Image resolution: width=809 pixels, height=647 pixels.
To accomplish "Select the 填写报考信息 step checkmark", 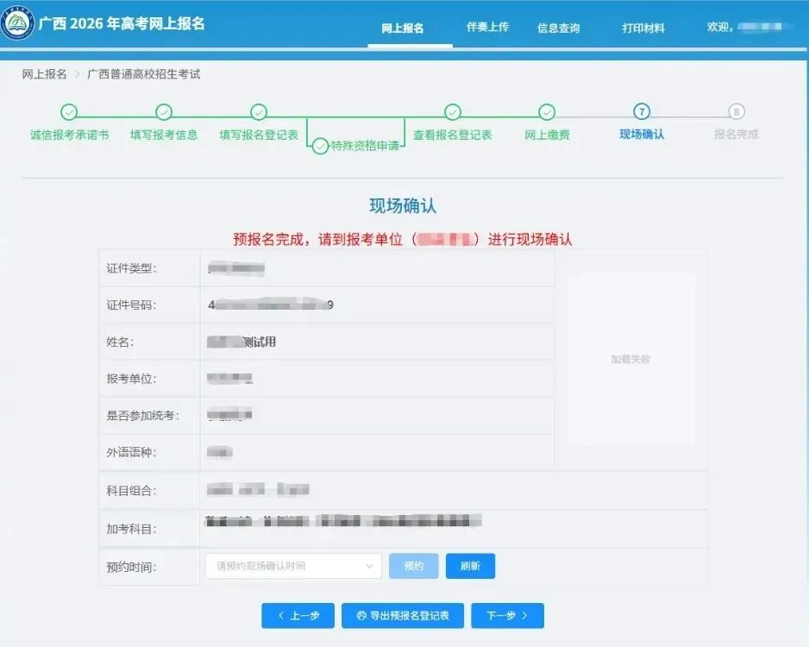I will [164, 112].
